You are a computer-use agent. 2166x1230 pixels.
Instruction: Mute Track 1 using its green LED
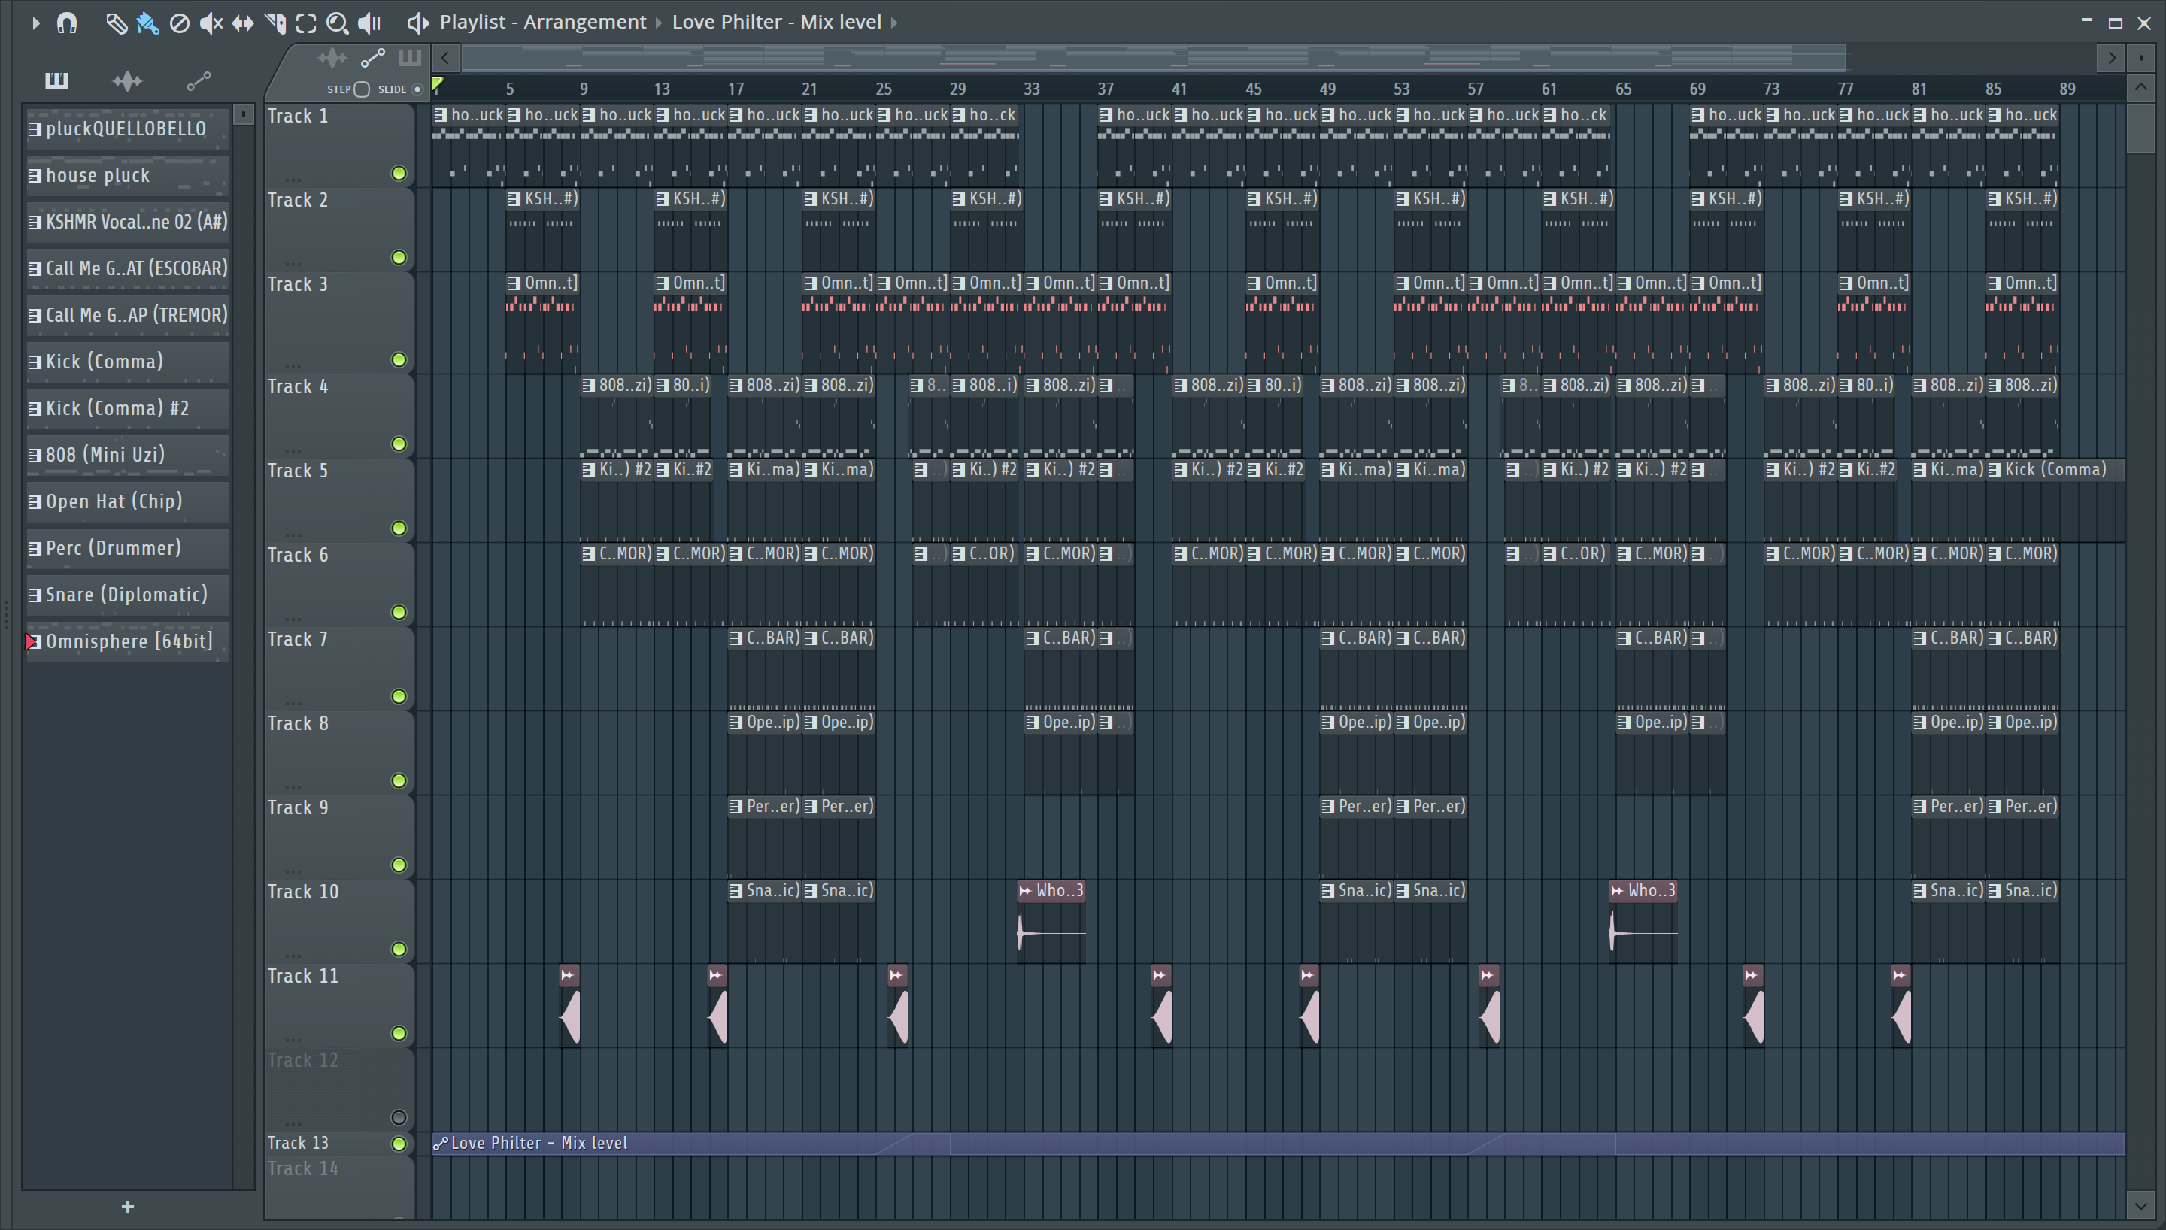pyautogui.click(x=399, y=173)
